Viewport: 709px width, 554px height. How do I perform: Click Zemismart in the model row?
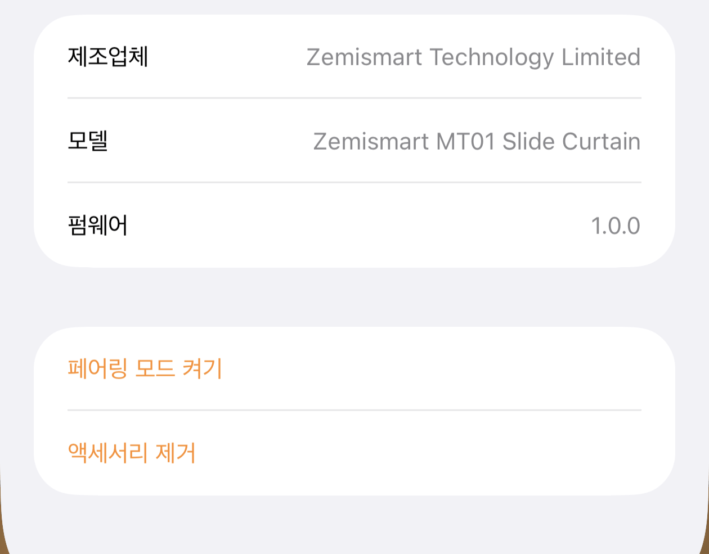point(371,141)
